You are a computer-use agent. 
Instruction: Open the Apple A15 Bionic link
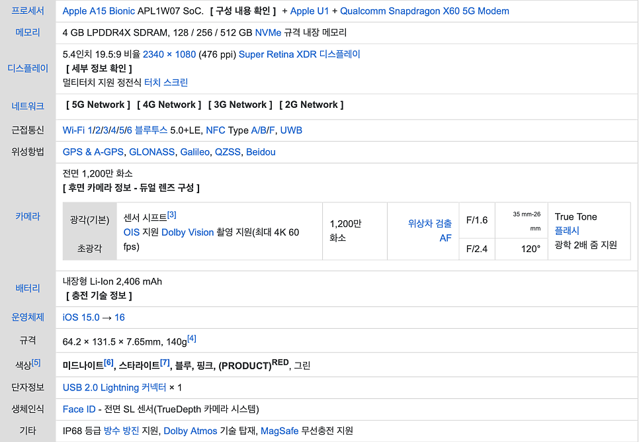click(x=99, y=11)
